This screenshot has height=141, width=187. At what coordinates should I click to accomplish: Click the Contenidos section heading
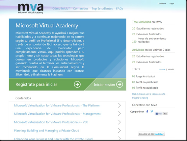coord(23,98)
